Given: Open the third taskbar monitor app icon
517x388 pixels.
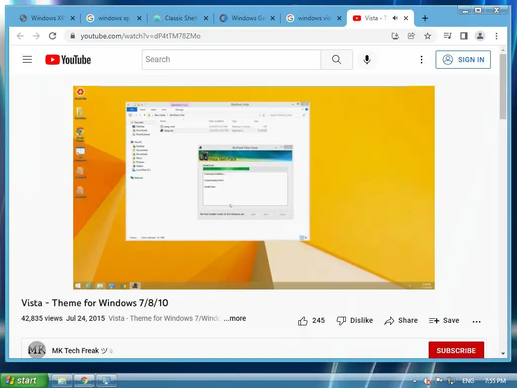Looking at the screenshot, I should click(106, 381).
